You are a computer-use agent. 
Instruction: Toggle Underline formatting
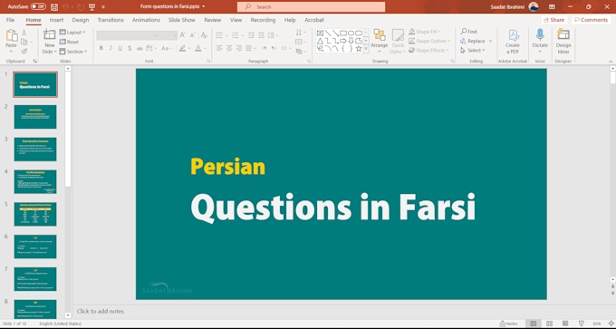pyautogui.click(x=120, y=48)
